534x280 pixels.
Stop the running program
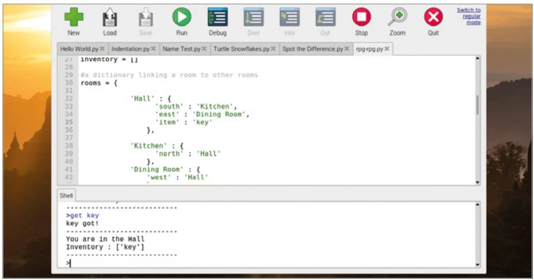pos(361,18)
